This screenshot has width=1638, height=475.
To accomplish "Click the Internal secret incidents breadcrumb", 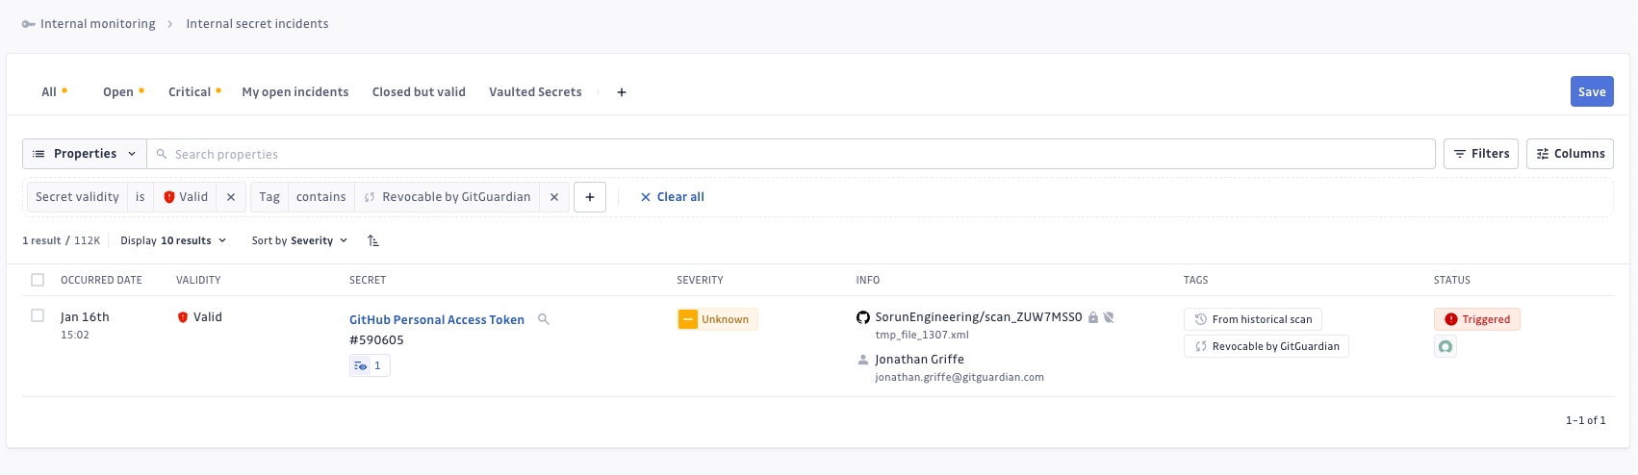I will pos(257,24).
